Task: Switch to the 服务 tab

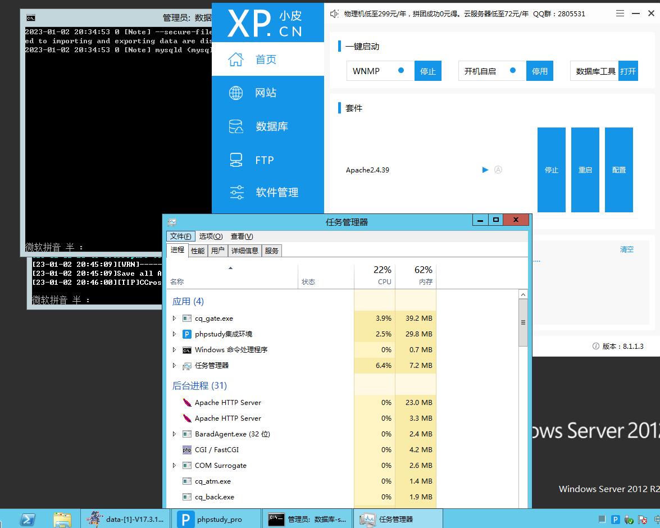Action: pos(271,251)
